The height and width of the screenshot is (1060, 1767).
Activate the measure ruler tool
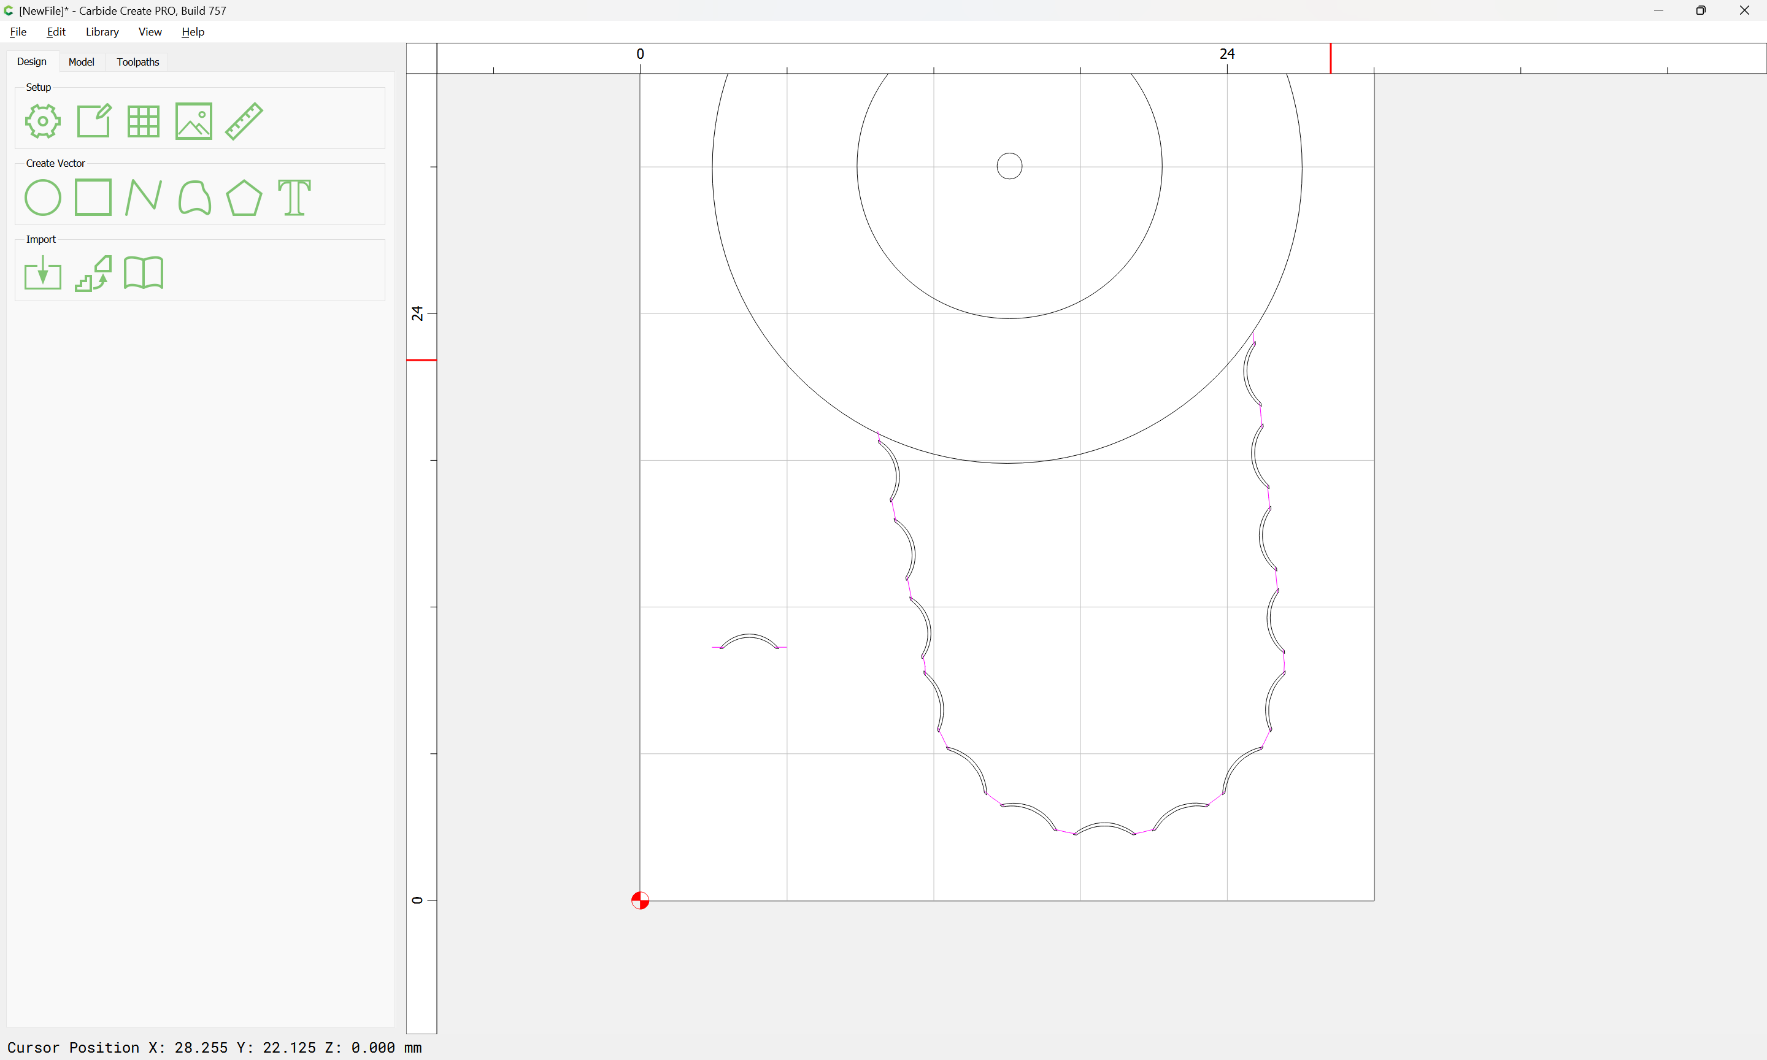tap(244, 121)
